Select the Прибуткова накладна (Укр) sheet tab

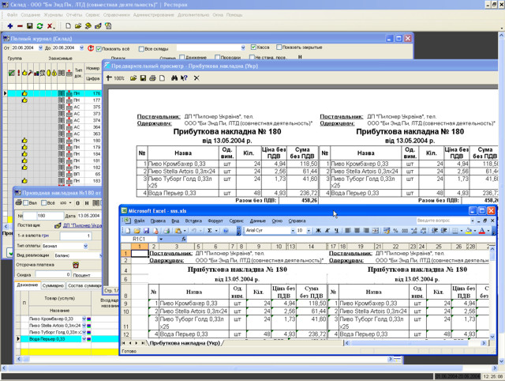pyautogui.click(x=184, y=342)
